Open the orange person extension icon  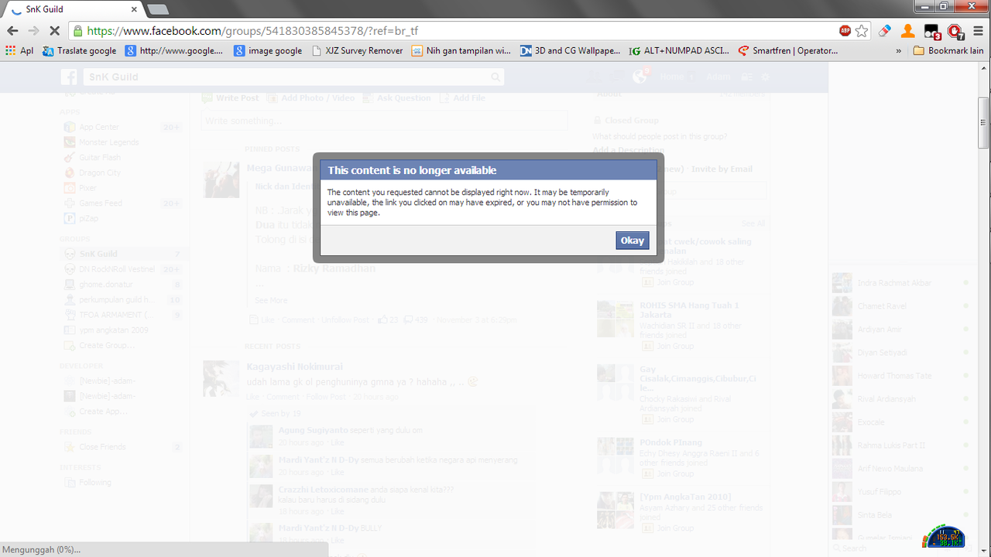(x=908, y=31)
